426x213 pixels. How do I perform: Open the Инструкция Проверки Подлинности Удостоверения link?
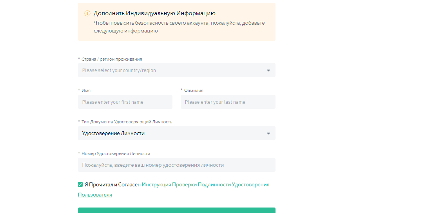coord(205,184)
